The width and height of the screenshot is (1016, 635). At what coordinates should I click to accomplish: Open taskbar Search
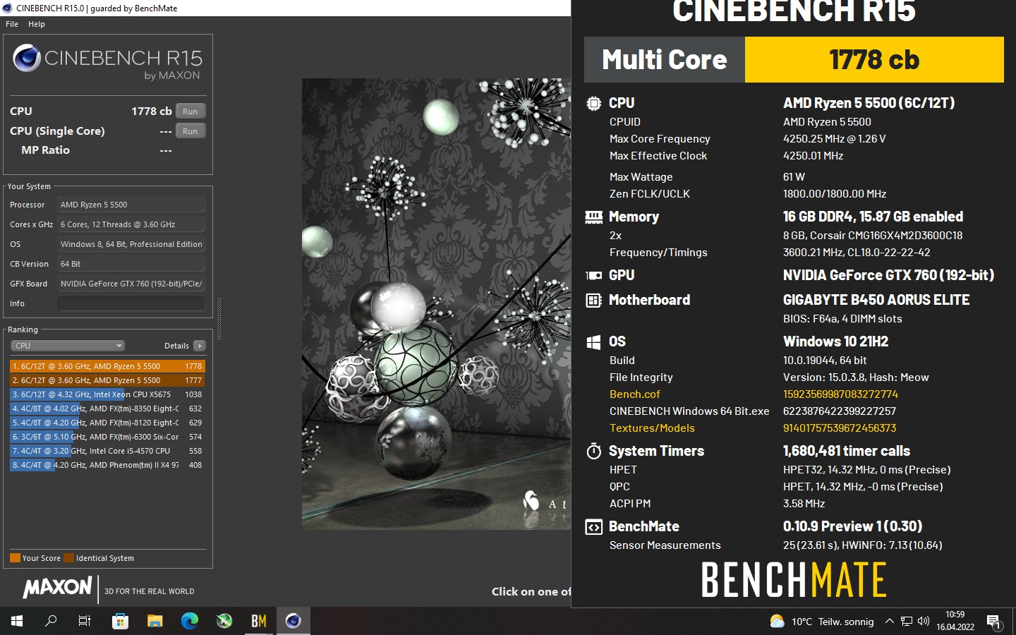[51, 621]
